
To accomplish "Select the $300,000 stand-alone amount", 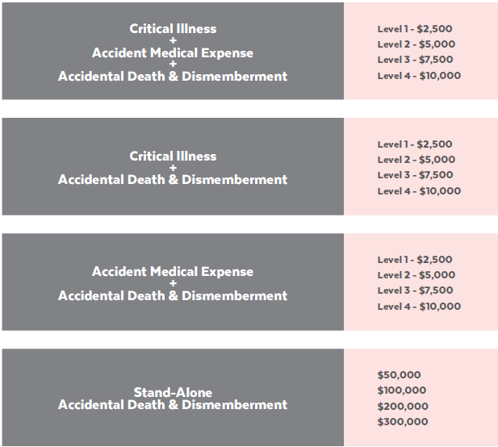I will tap(403, 422).
